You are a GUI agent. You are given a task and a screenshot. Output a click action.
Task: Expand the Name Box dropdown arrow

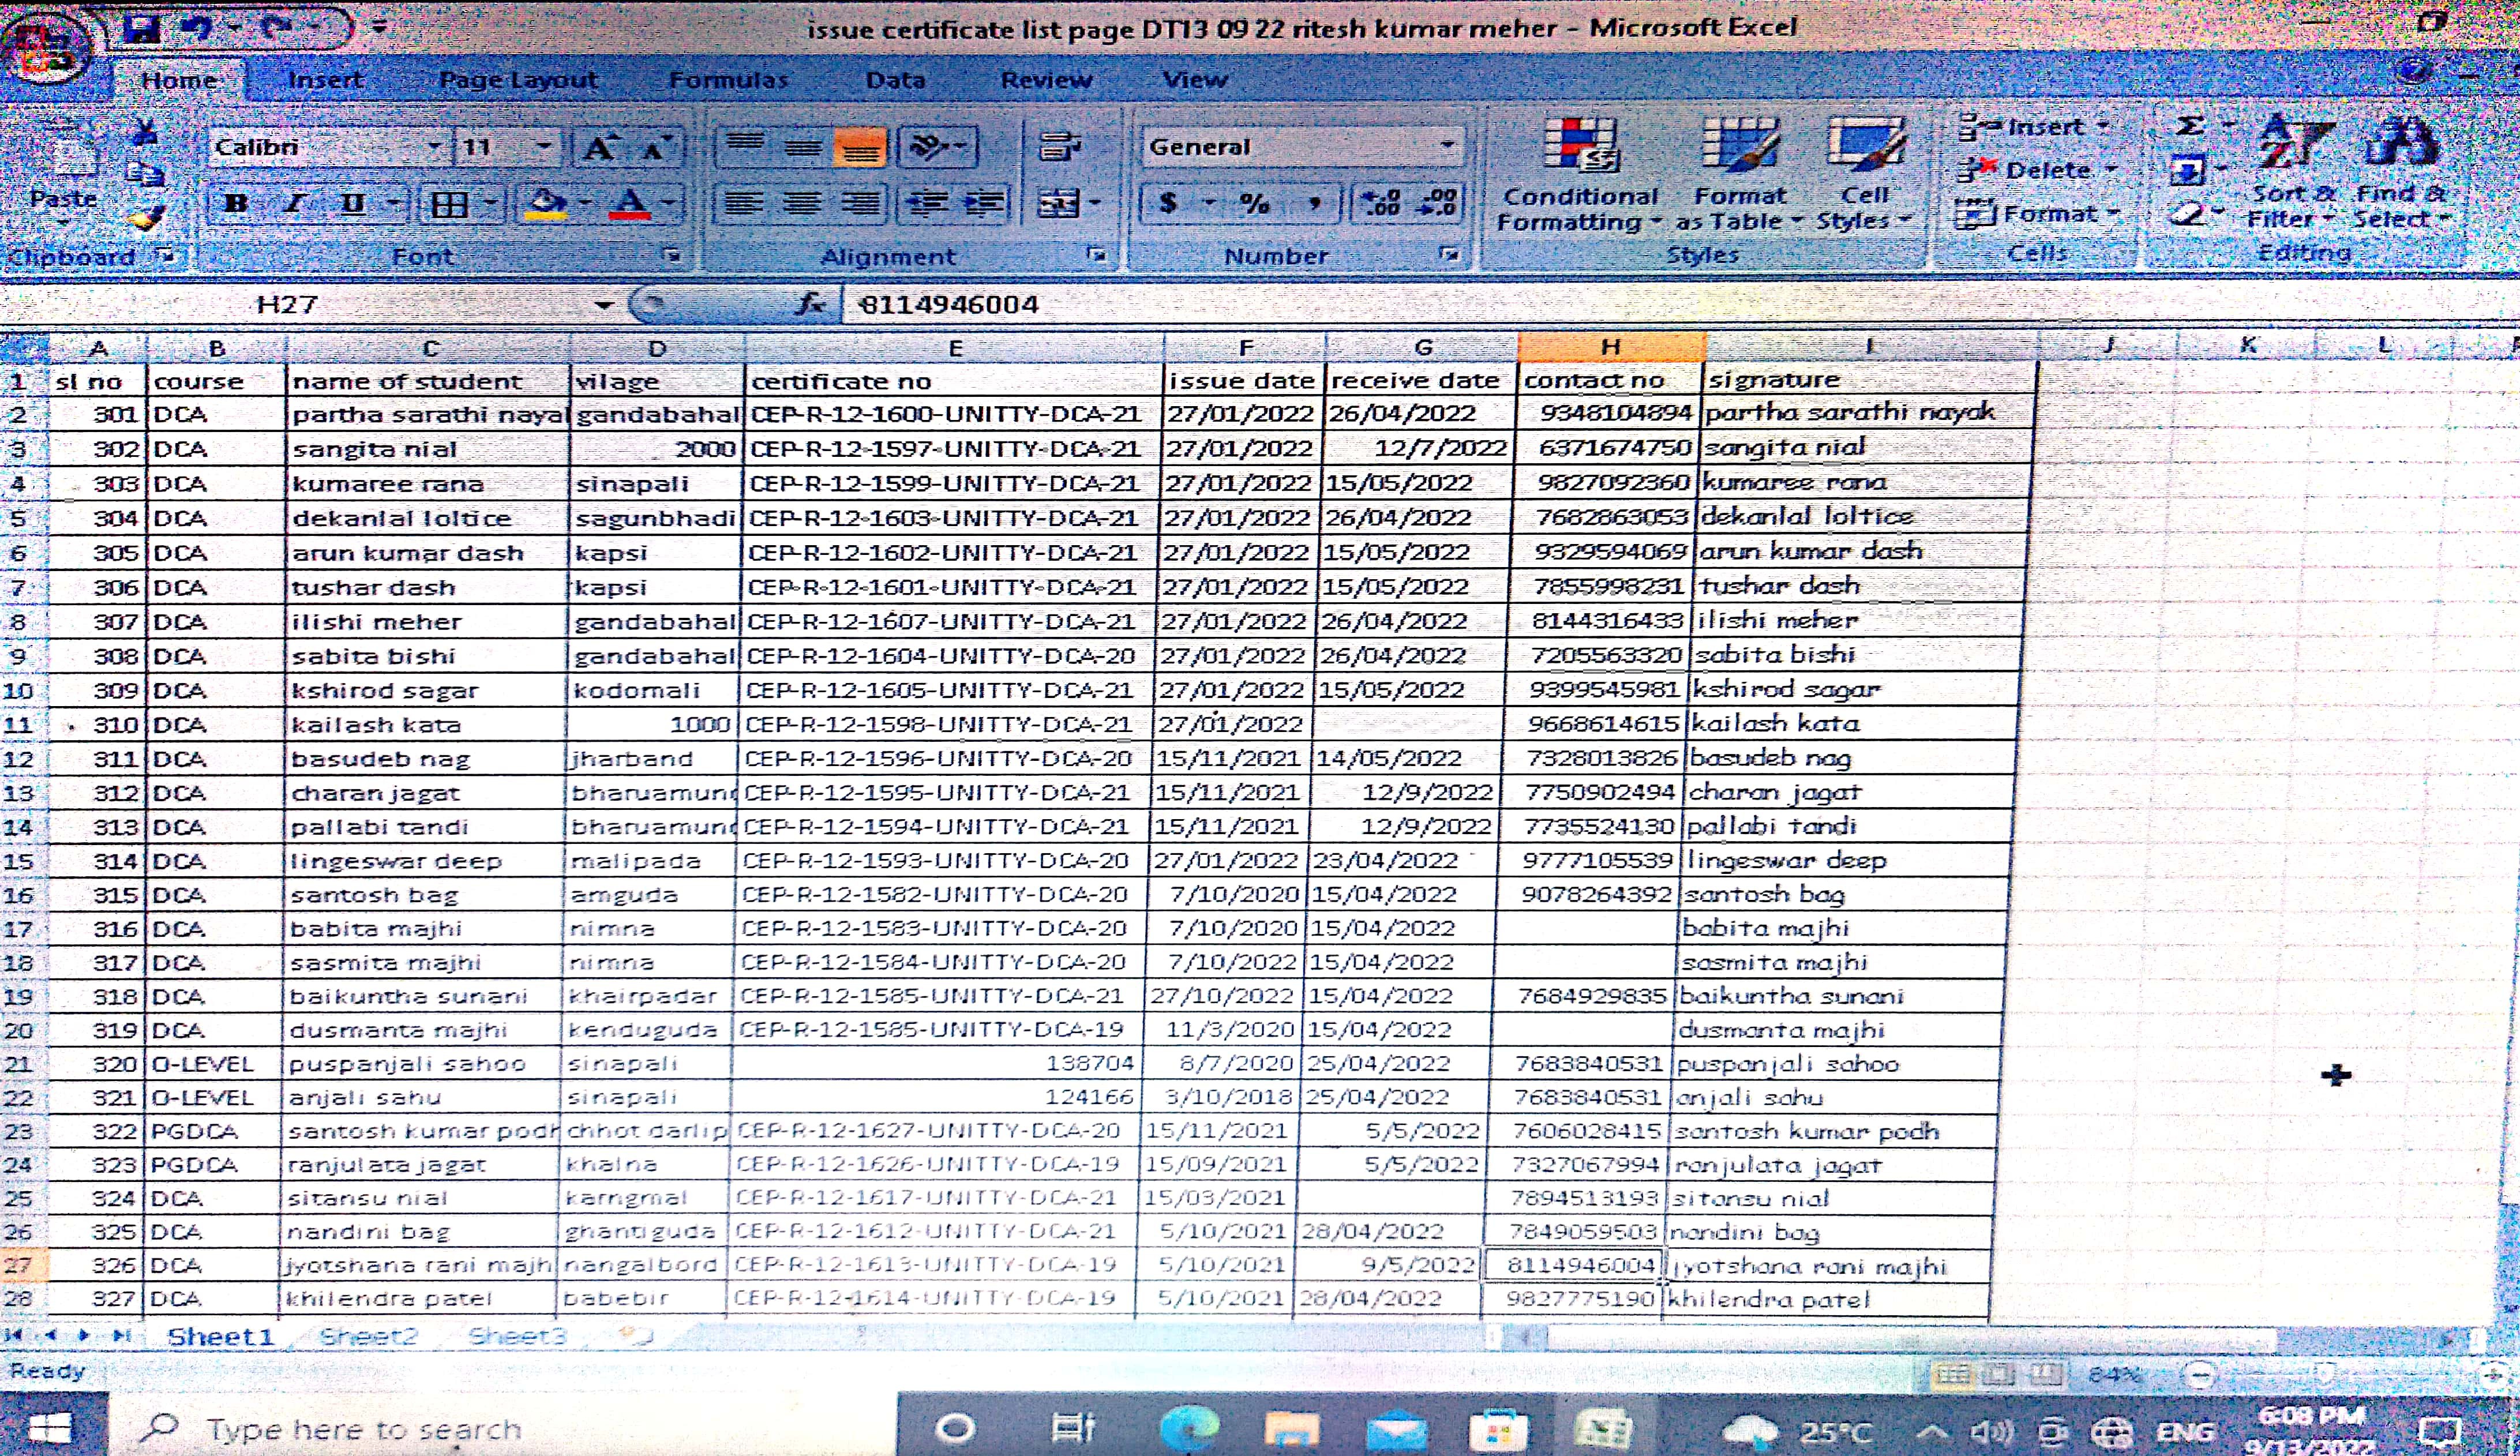point(603,305)
